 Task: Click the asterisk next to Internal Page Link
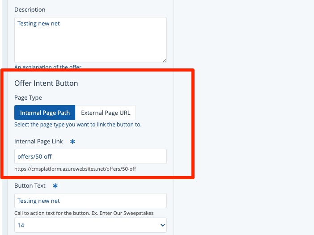(72, 142)
